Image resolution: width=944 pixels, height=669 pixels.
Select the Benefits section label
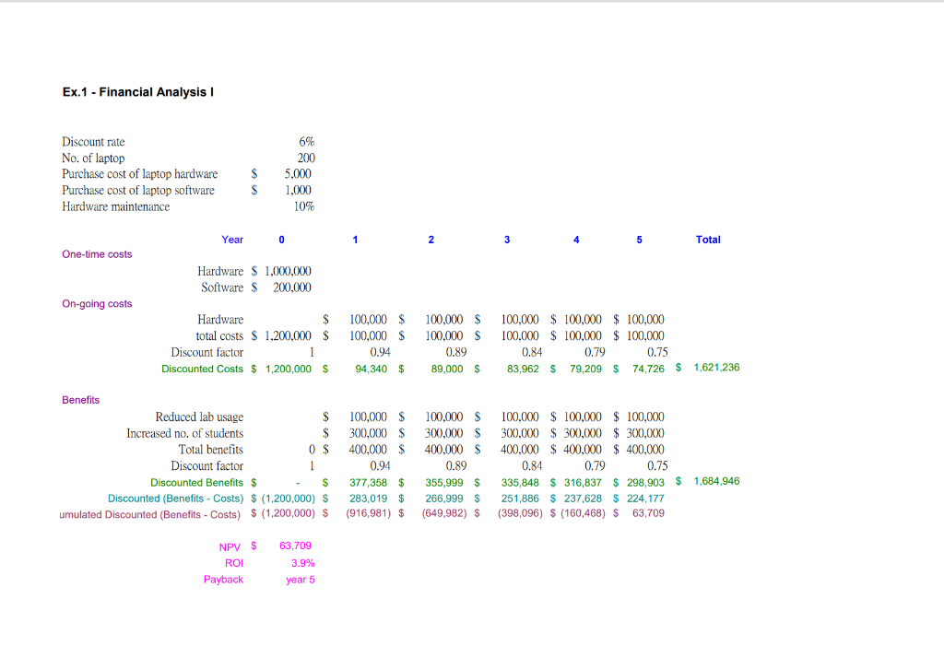[x=80, y=400]
